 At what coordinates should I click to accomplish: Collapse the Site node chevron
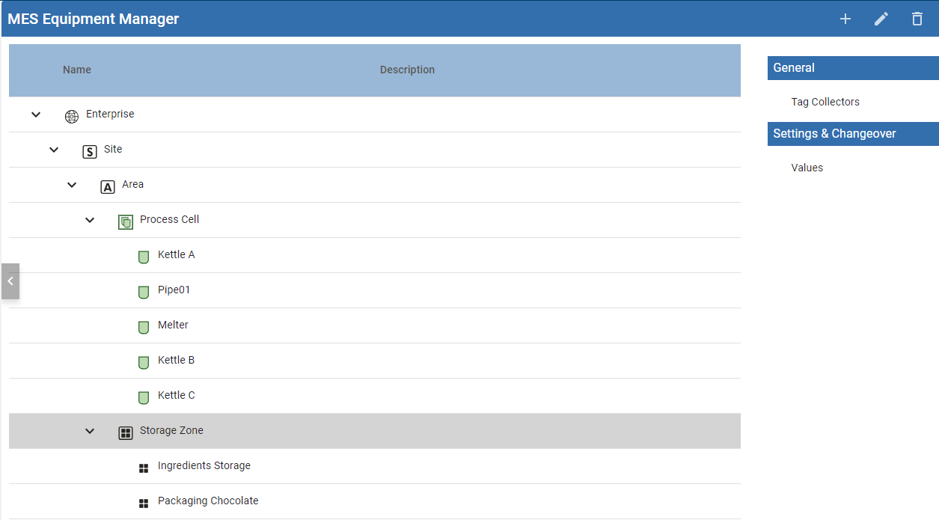(54, 150)
